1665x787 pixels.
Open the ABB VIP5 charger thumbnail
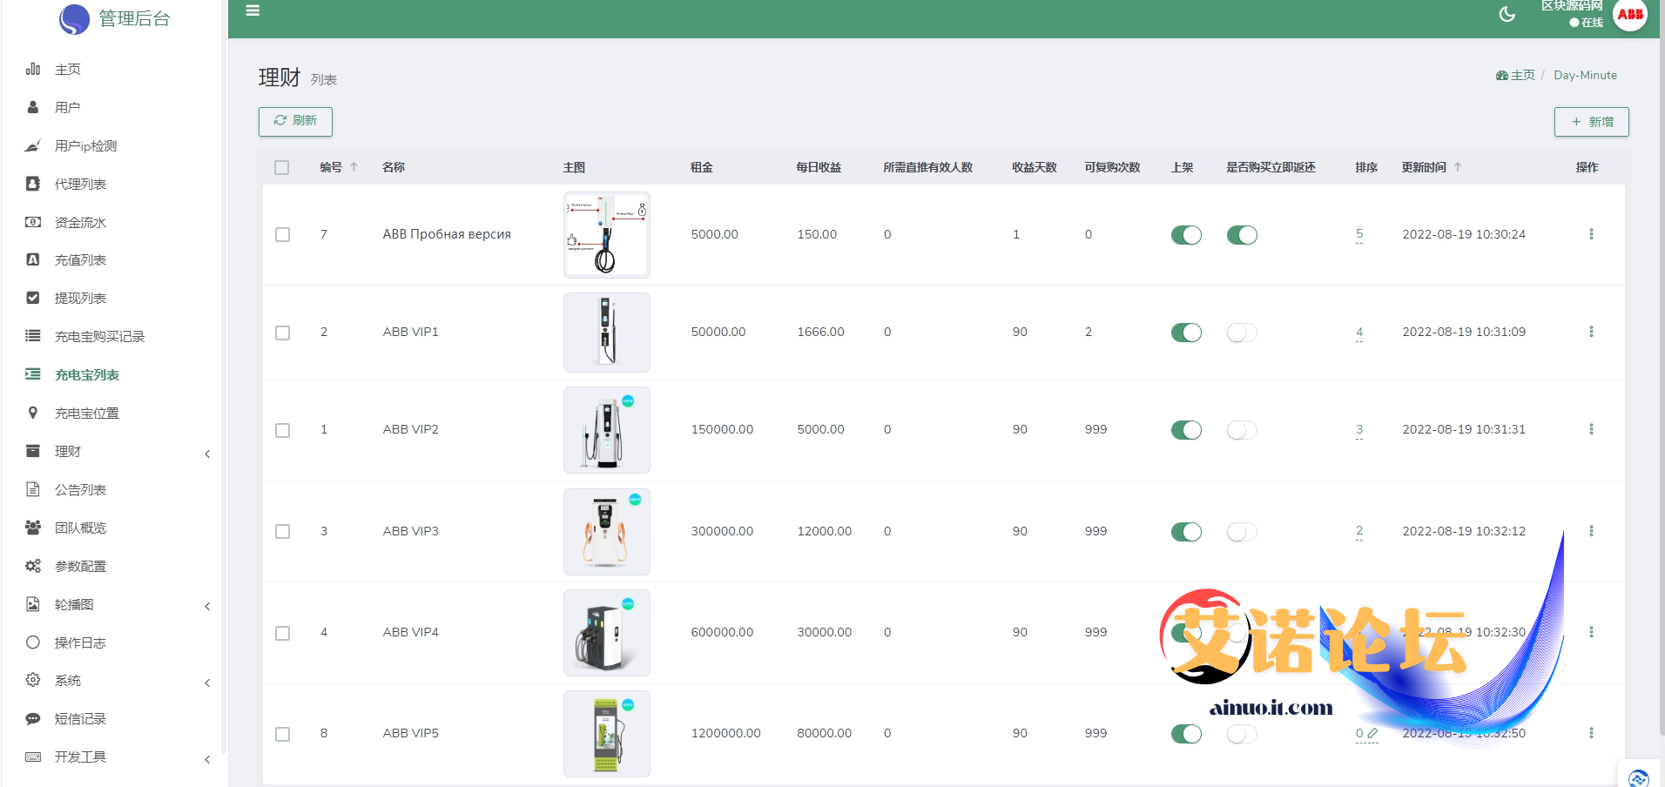607,734
